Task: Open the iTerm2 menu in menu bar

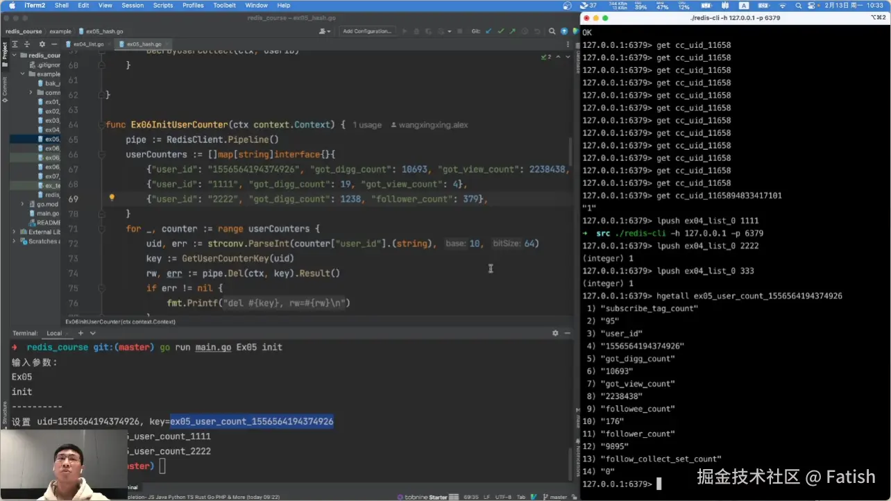Action: 35,5
